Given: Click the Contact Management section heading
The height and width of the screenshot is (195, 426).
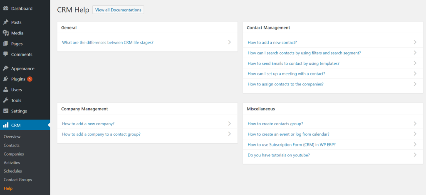Looking at the screenshot, I should point(268,27).
